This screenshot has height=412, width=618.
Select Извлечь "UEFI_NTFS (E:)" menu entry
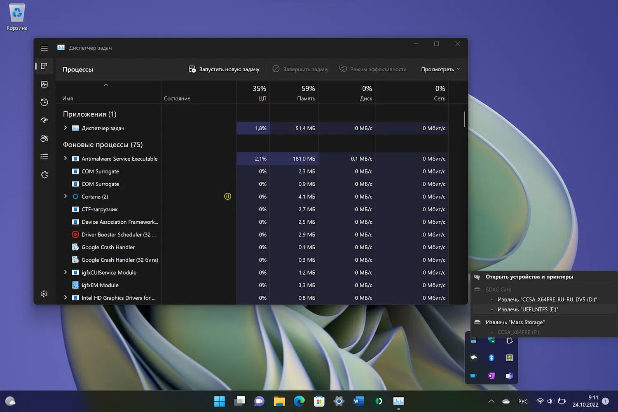pyautogui.click(x=527, y=309)
